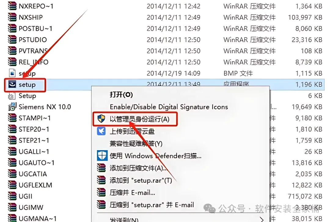
Task: Click WinRAR icon beside 添加到压缩文件(A)
Action: [101, 168]
